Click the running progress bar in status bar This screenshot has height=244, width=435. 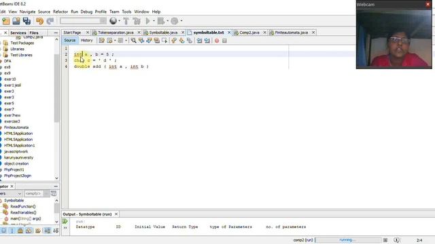pyautogui.click(x=348, y=240)
